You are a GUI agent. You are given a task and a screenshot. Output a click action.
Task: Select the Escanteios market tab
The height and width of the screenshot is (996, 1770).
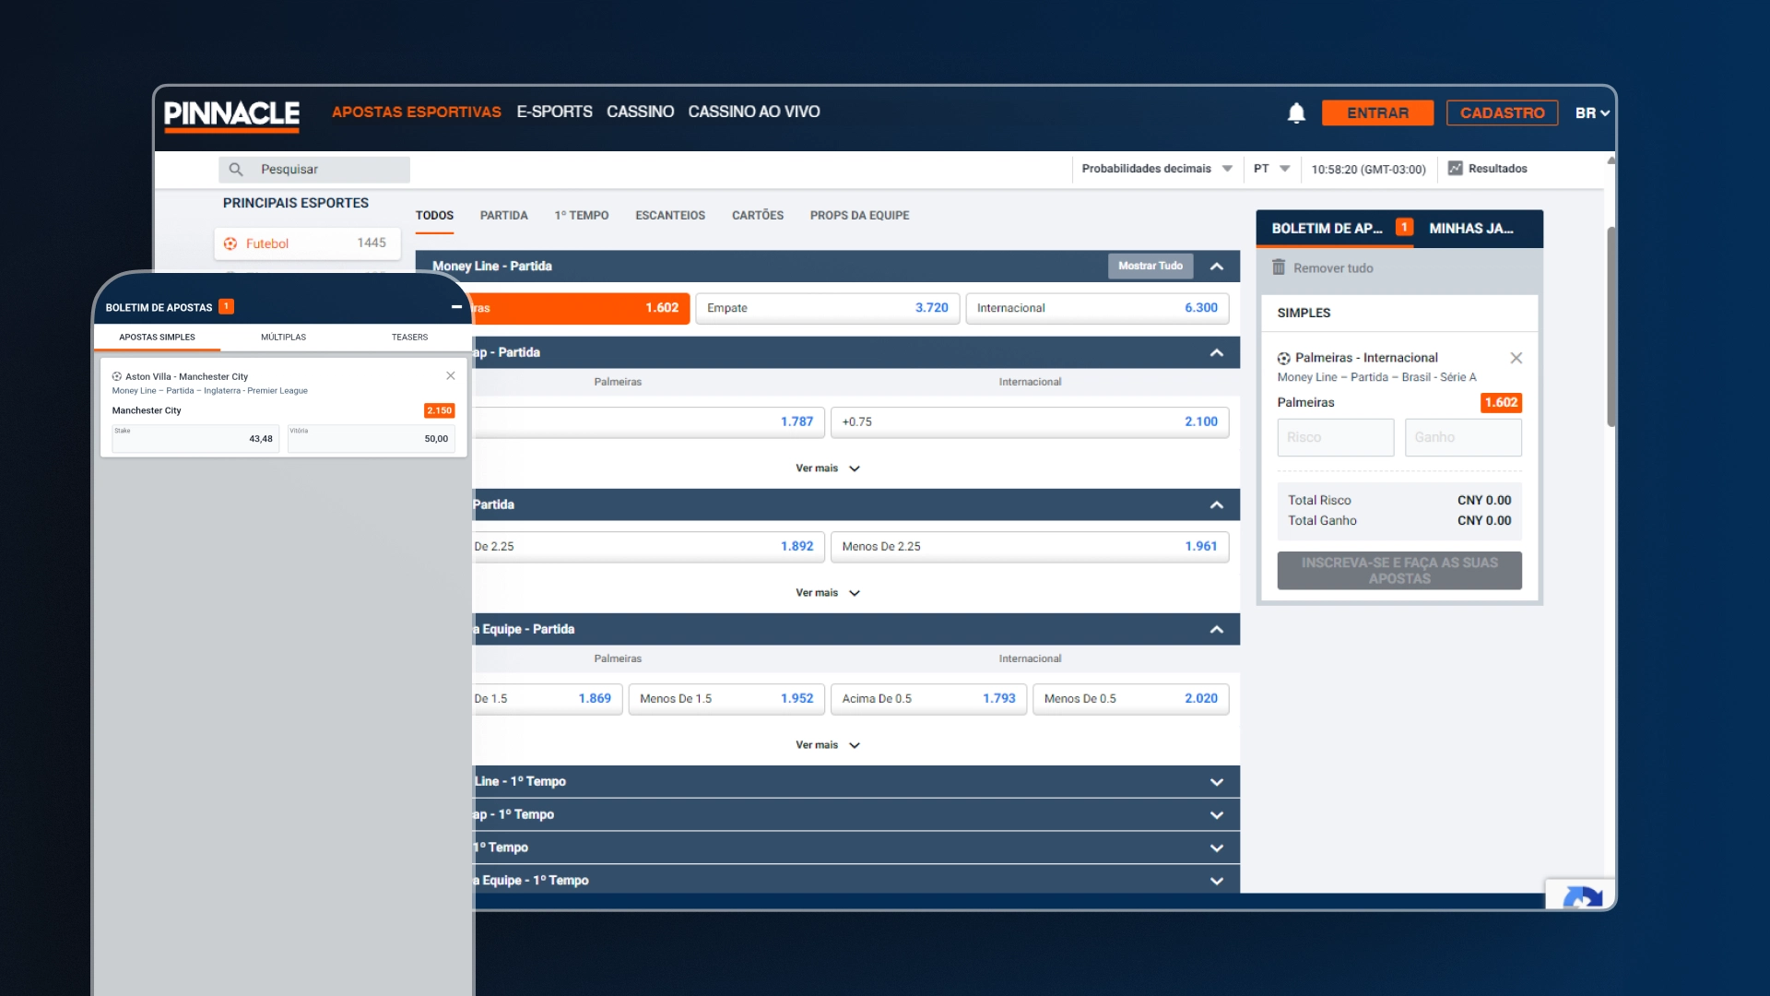(x=670, y=216)
